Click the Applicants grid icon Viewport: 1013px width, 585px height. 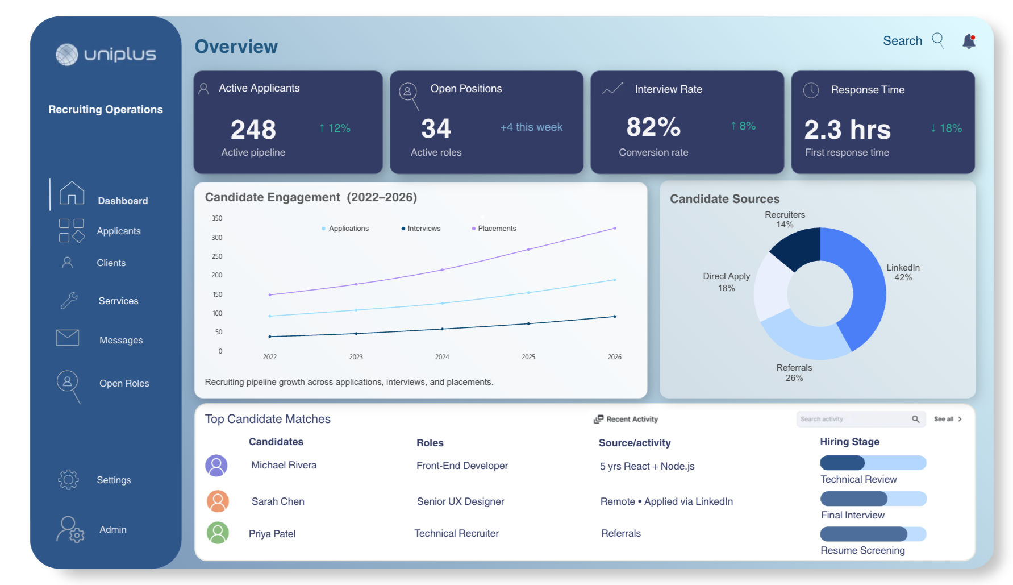coord(72,231)
